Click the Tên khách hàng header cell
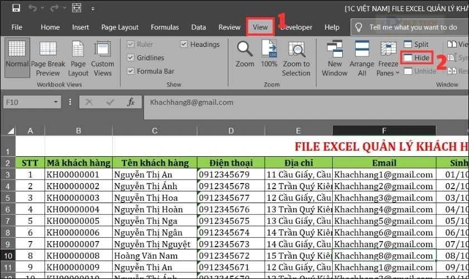 click(155, 163)
